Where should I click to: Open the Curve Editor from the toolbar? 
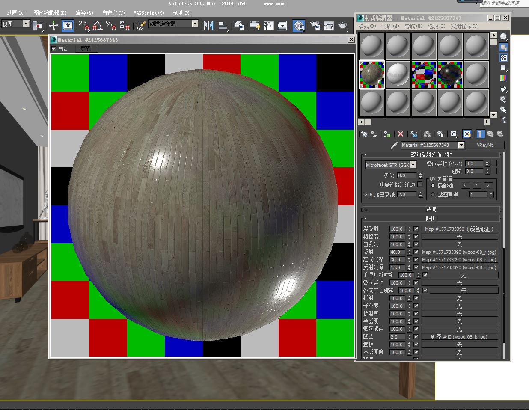coord(269,26)
